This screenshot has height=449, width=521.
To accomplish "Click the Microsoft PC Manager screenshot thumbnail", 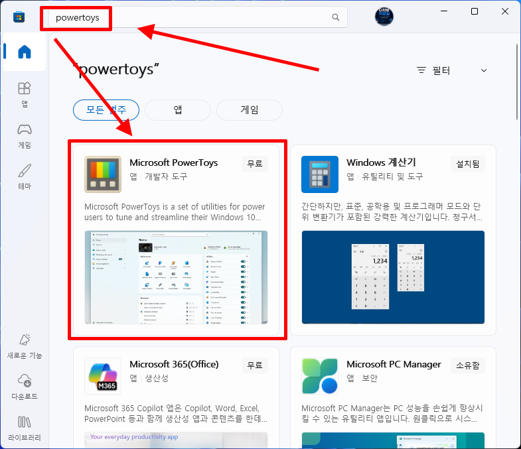I will [x=393, y=440].
